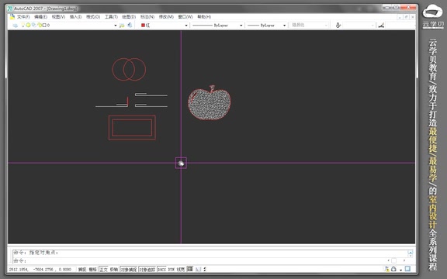Click the DUCS status button

click(x=161, y=269)
